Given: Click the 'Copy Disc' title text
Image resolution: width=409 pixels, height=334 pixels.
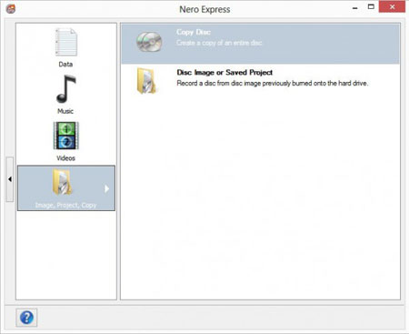Looking at the screenshot, I should pos(194,32).
